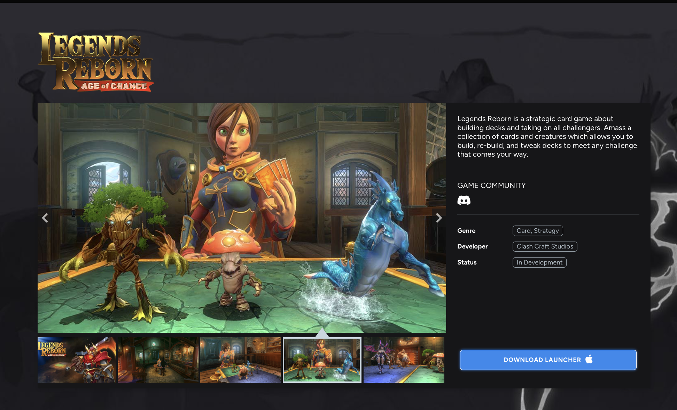677x410 pixels.
Task: Show the previous screenshot with left arrow
Action: 45,218
